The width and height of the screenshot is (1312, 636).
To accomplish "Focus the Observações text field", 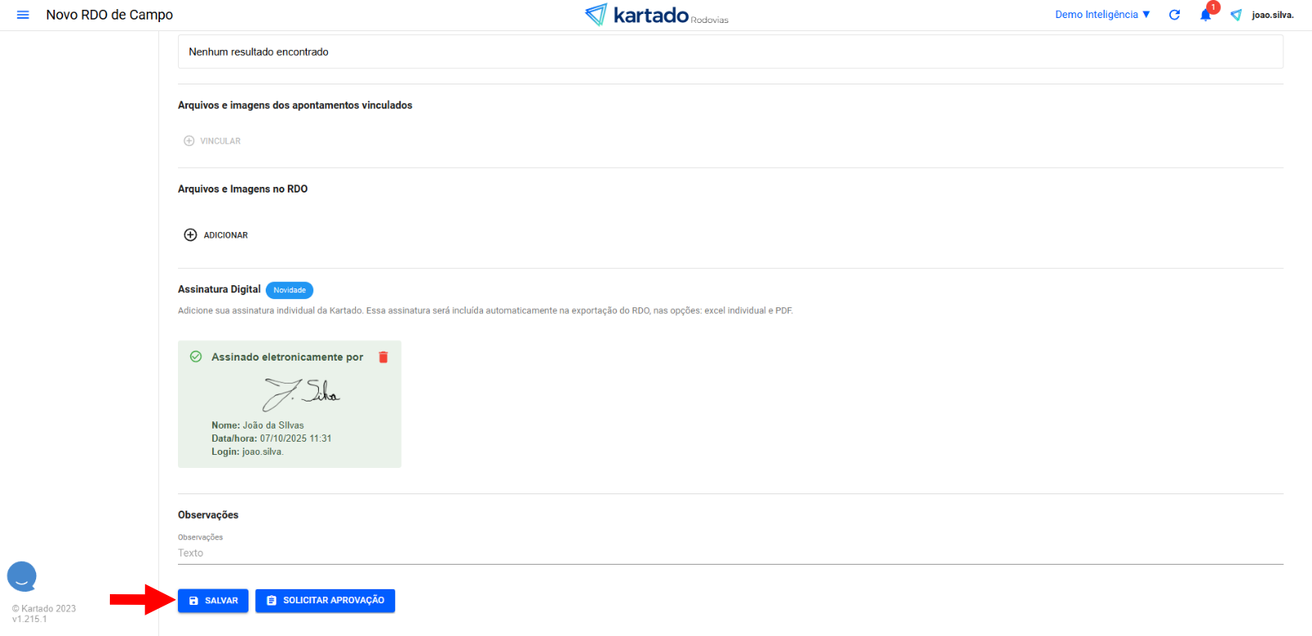I will point(730,553).
